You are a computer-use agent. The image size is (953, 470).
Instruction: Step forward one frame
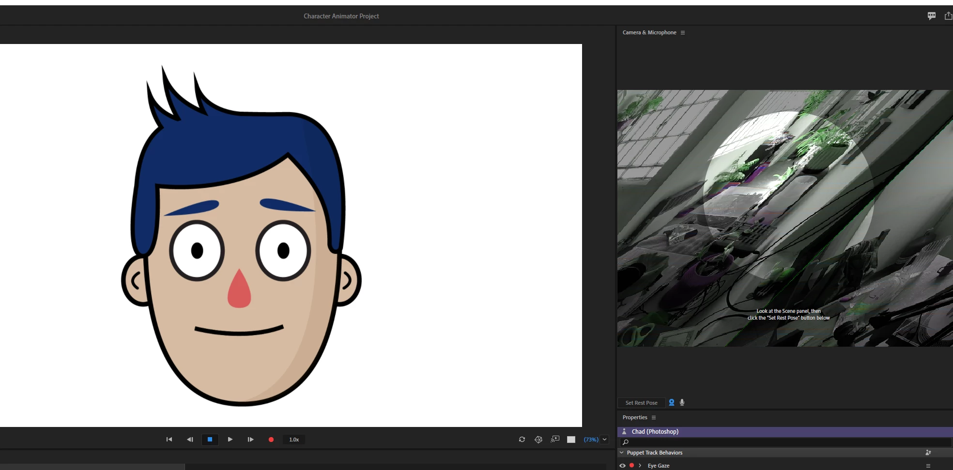click(250, 440)
